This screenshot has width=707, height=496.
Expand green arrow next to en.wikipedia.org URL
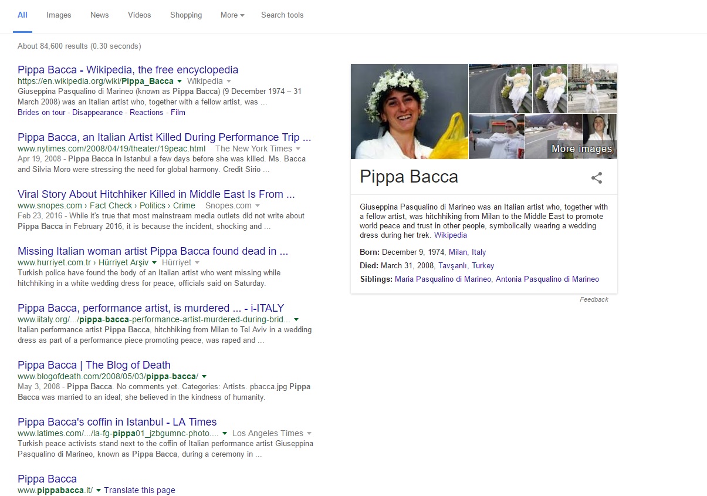180,81
